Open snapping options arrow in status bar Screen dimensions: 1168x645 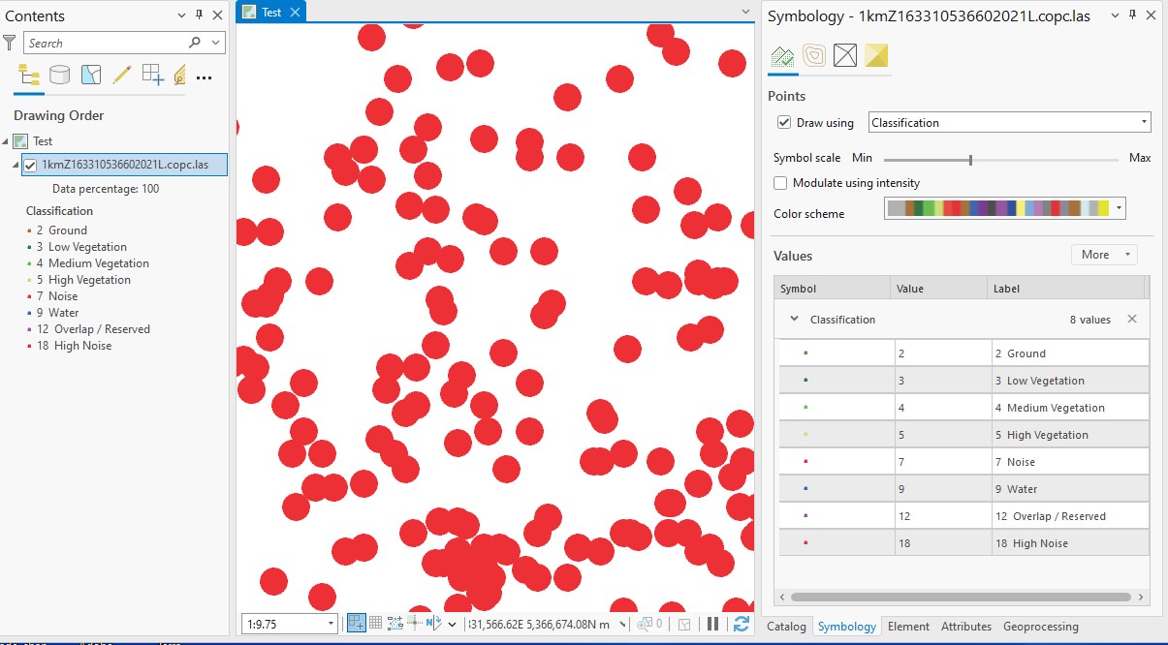[x=453, y=625]
